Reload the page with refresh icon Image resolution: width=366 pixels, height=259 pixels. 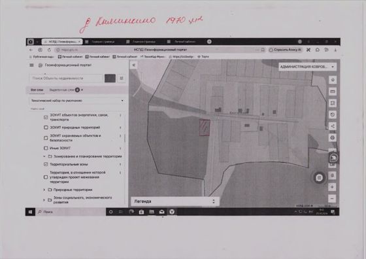49,50
